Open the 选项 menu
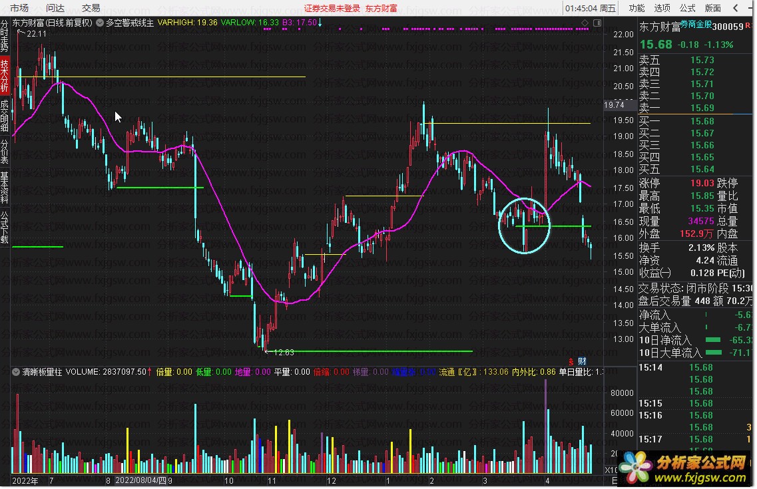 (x=662, y=8)
